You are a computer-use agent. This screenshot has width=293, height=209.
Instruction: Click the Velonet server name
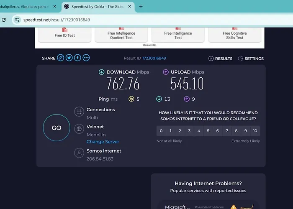95,127
